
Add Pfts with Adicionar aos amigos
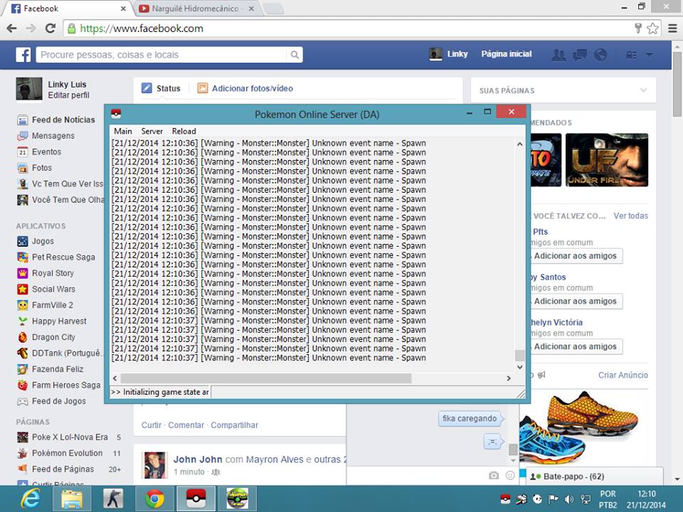pyautogui.click(x=576, y=256)
